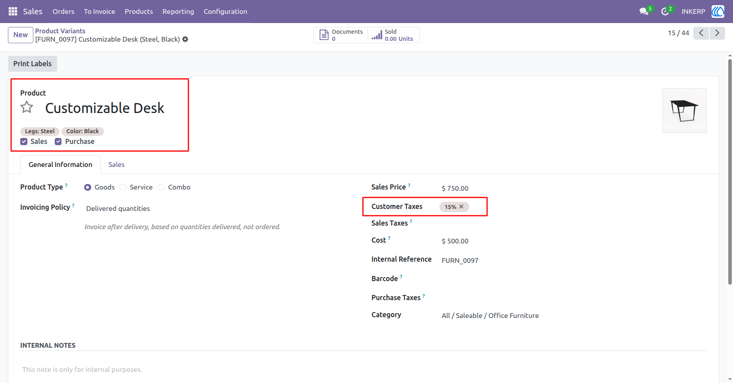Open the apps grid menu icon
Screen dimensions: 733x383
13,11
